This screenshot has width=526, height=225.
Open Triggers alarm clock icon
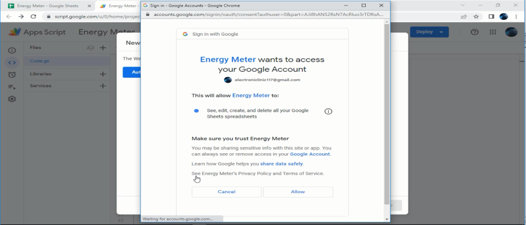12,75
